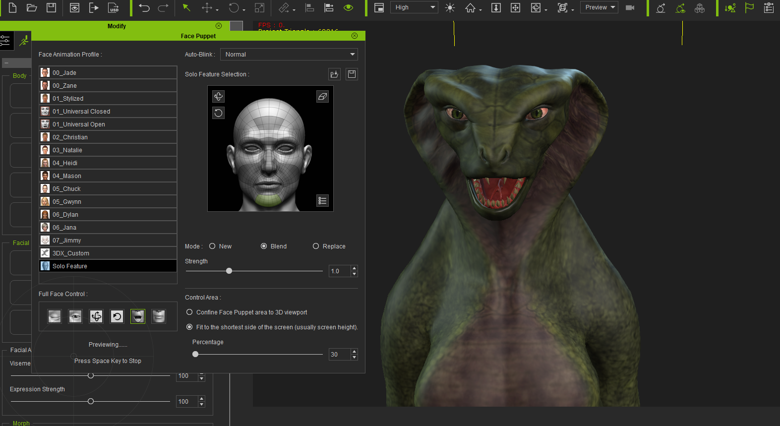
Task: Open the Preview mode dropdown
Action: click(599, 7)
